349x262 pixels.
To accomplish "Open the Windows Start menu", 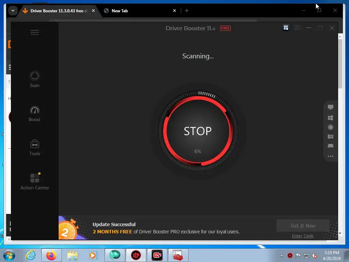I will click(9, 255).
